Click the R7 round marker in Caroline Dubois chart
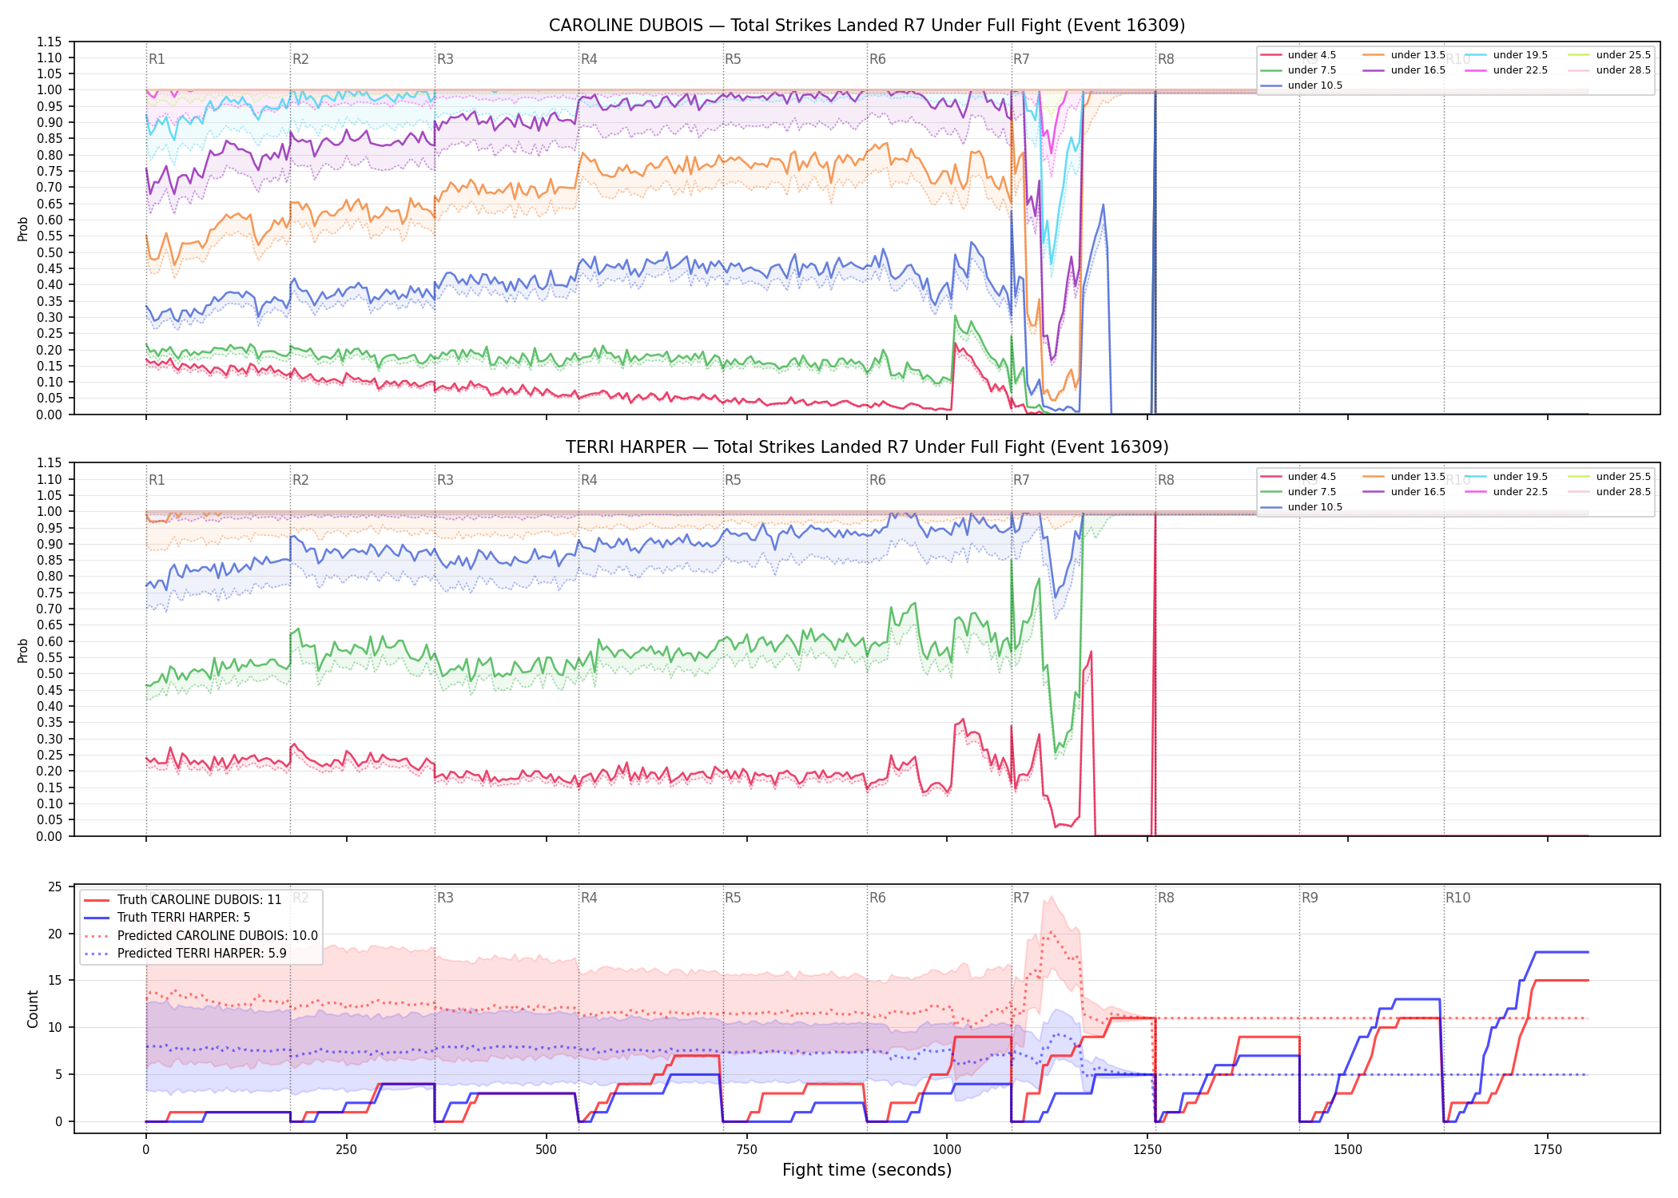The height and width of the screenshot is (1198, 1678). 1021,59
